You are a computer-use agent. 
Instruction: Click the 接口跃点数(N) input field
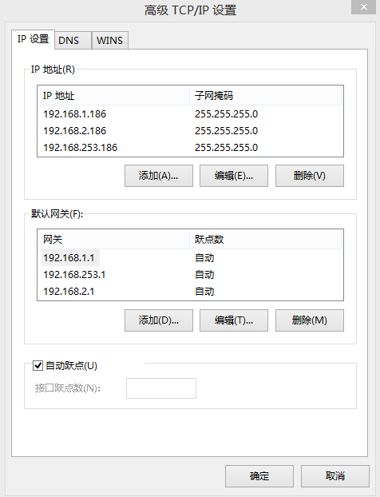click(161, 388)
